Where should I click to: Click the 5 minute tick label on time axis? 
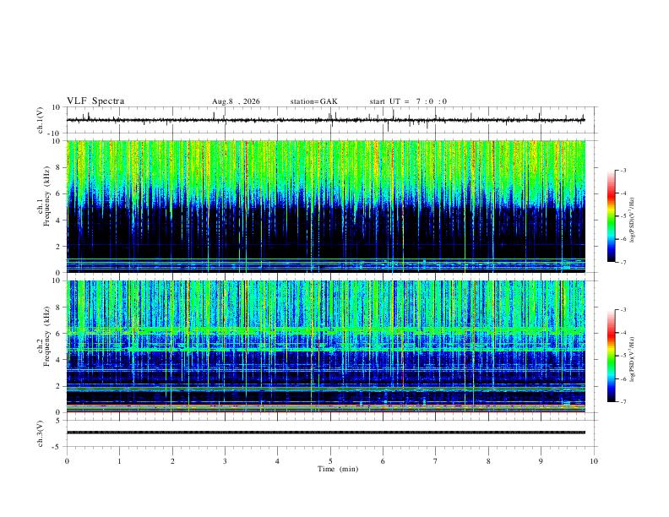point(330,461)
